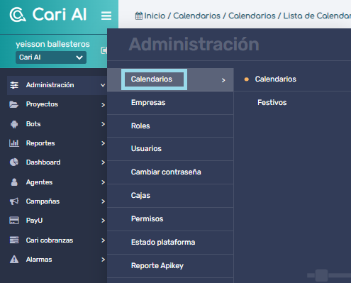351x283 pixels.
Task: Expand the Proyectos arrow
Action: click(103, 105)
